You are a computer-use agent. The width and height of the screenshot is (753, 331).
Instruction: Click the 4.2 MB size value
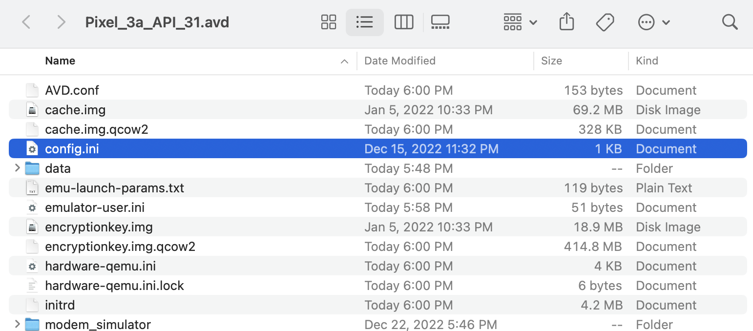tap(602, 305)
